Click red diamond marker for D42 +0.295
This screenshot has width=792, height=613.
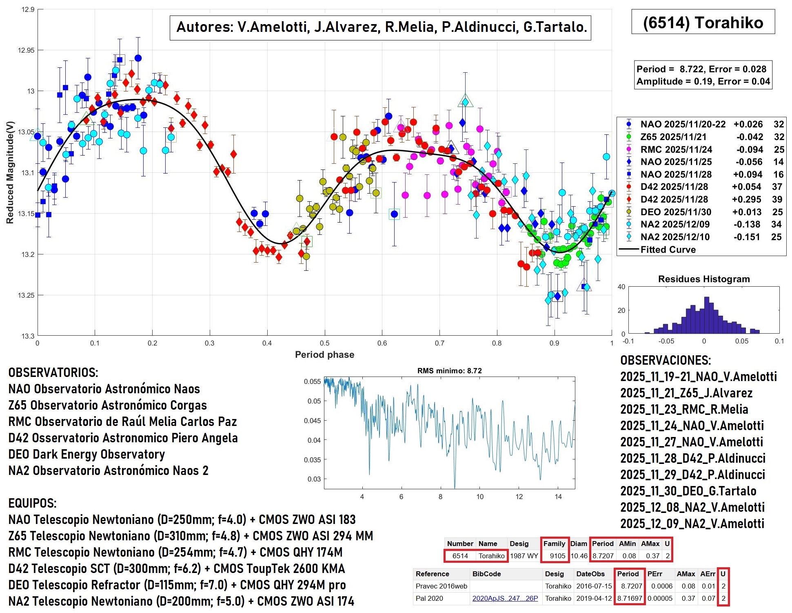coord(629,199)
